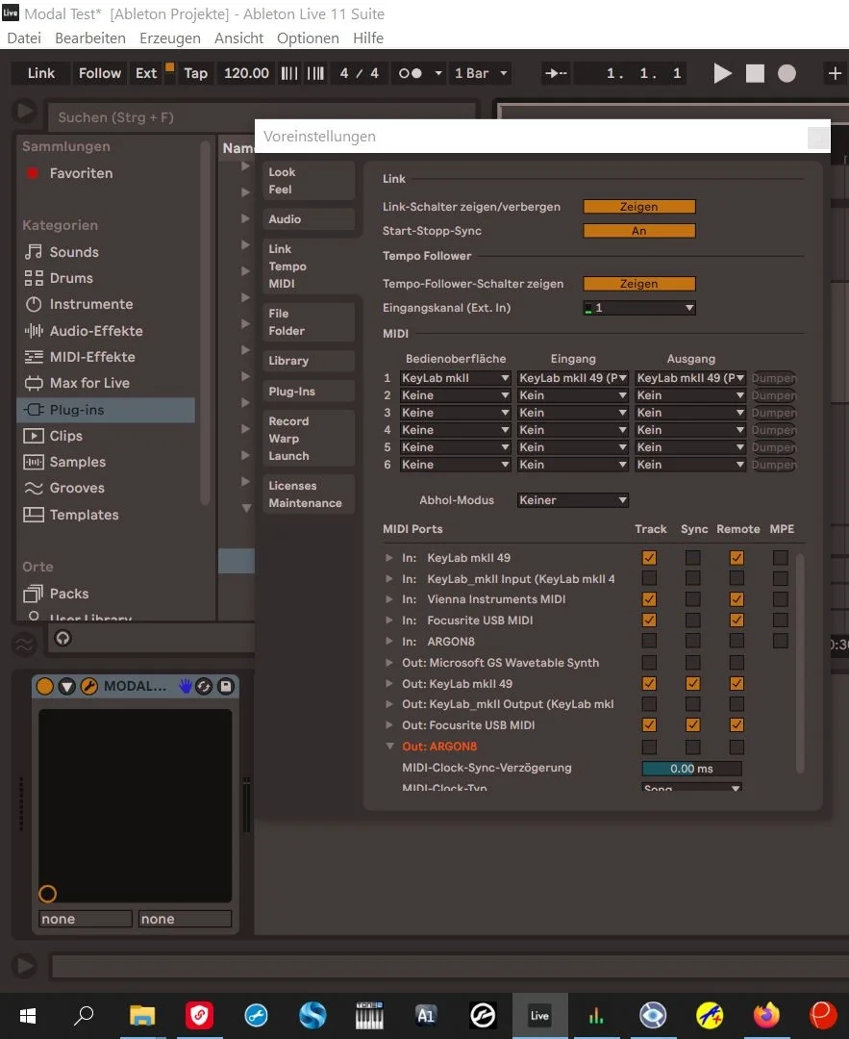Click the blue hand icon on device
The height and width of the screenshot is (1039, 849).
click(185, 686)
